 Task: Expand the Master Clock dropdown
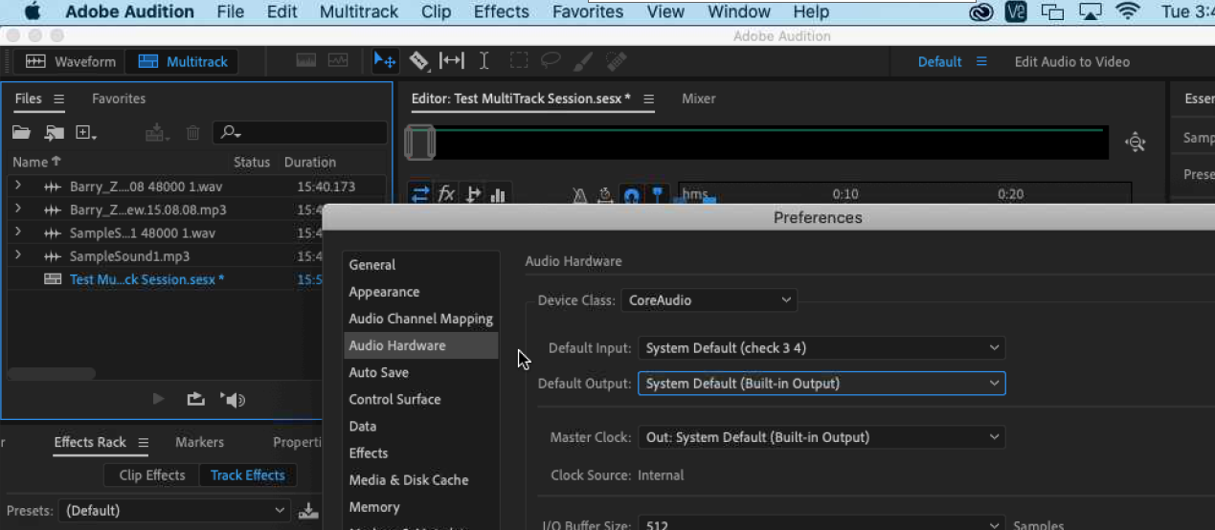[x=821, y=437]
